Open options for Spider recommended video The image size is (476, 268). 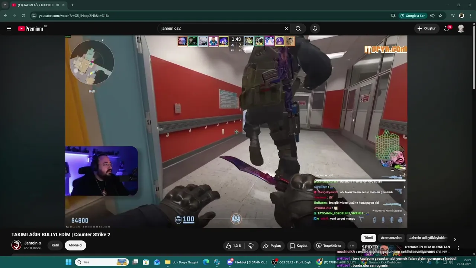(458, 248)
